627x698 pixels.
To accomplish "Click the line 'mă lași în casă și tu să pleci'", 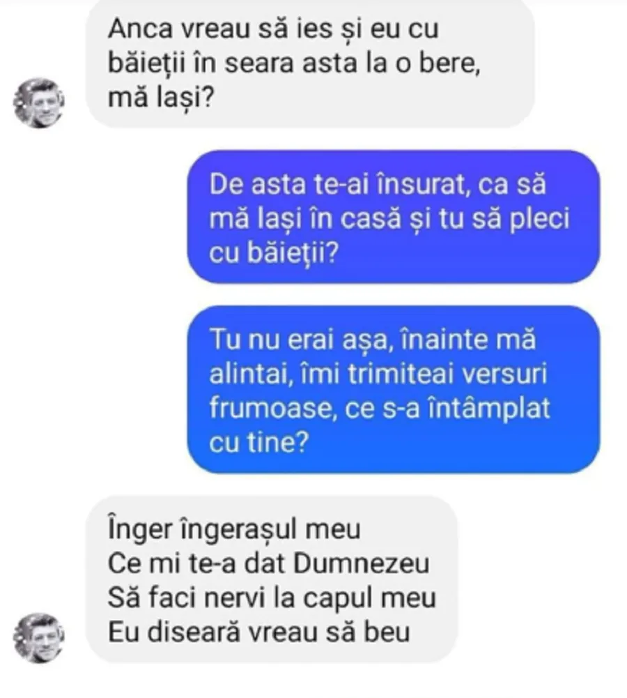I will tap(389, 218).
